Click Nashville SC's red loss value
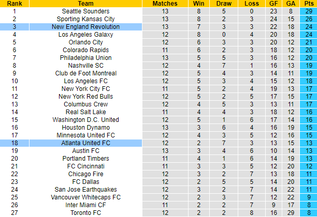The height and width of the screenshot is (217, 317). point(251,65)
